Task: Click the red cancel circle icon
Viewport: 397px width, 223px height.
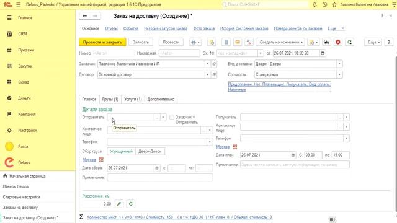Action: (x=338, y=42)
